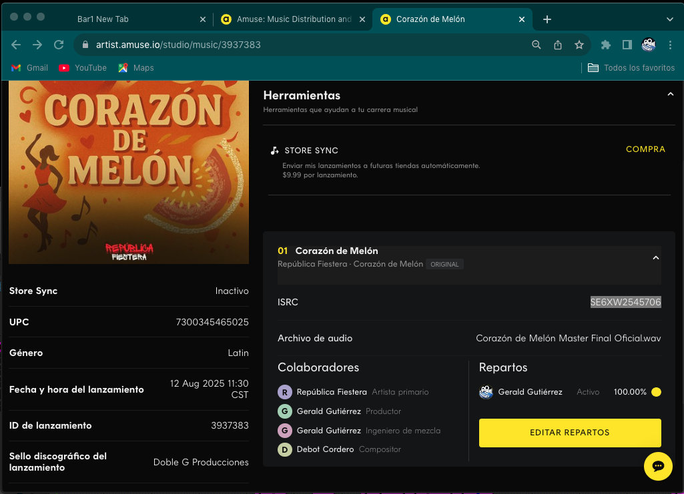This screenshot has height=494, width=684.
Task: Click Gerald Gutiérrez Productor avatar
Action: click(x=285, y=411)
